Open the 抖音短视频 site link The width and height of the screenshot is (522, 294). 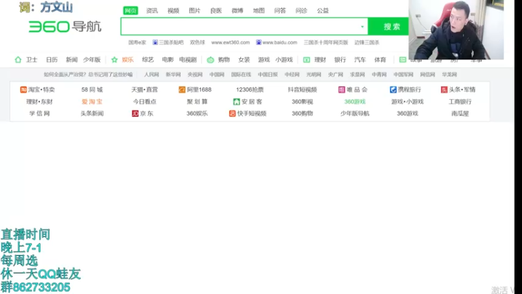click(302, 90)
